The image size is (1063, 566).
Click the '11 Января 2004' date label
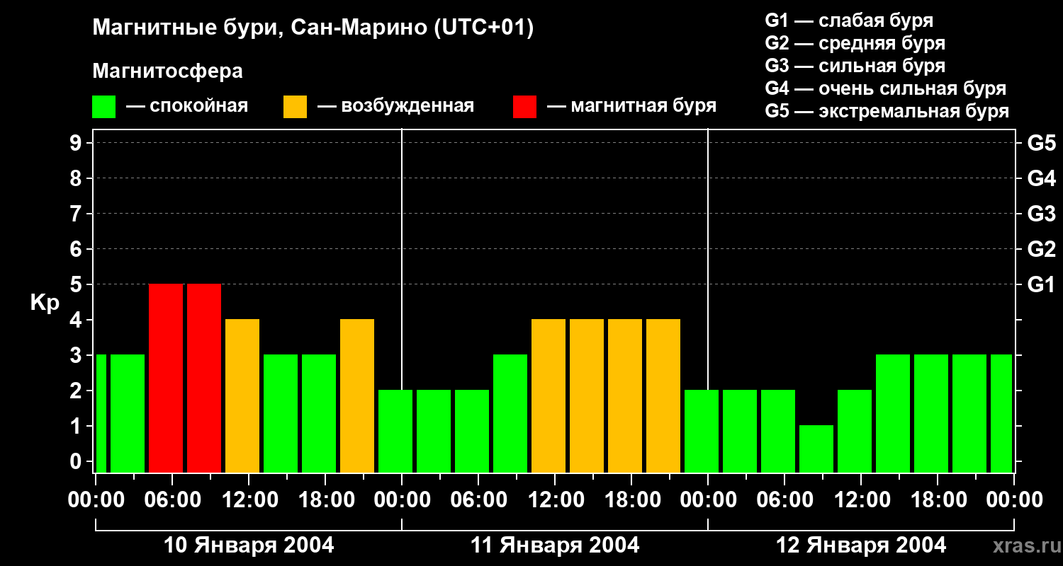(555, 545)
